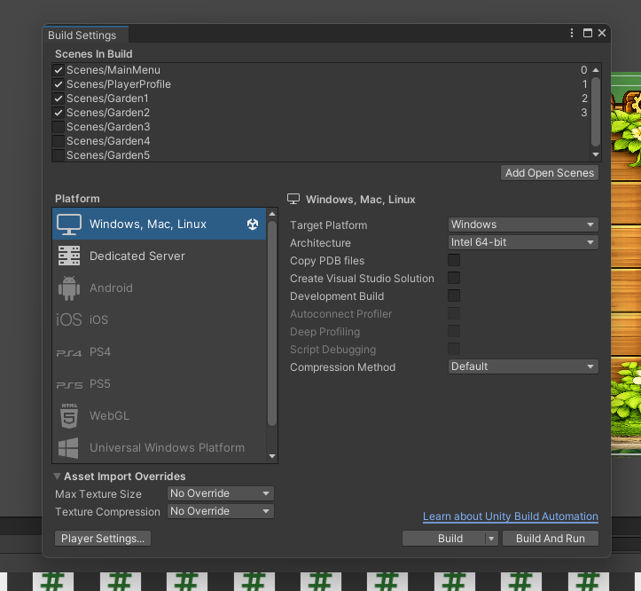The image size is (641, 591).
Task: Click the Build button
Action: click(x=444, y=539)
